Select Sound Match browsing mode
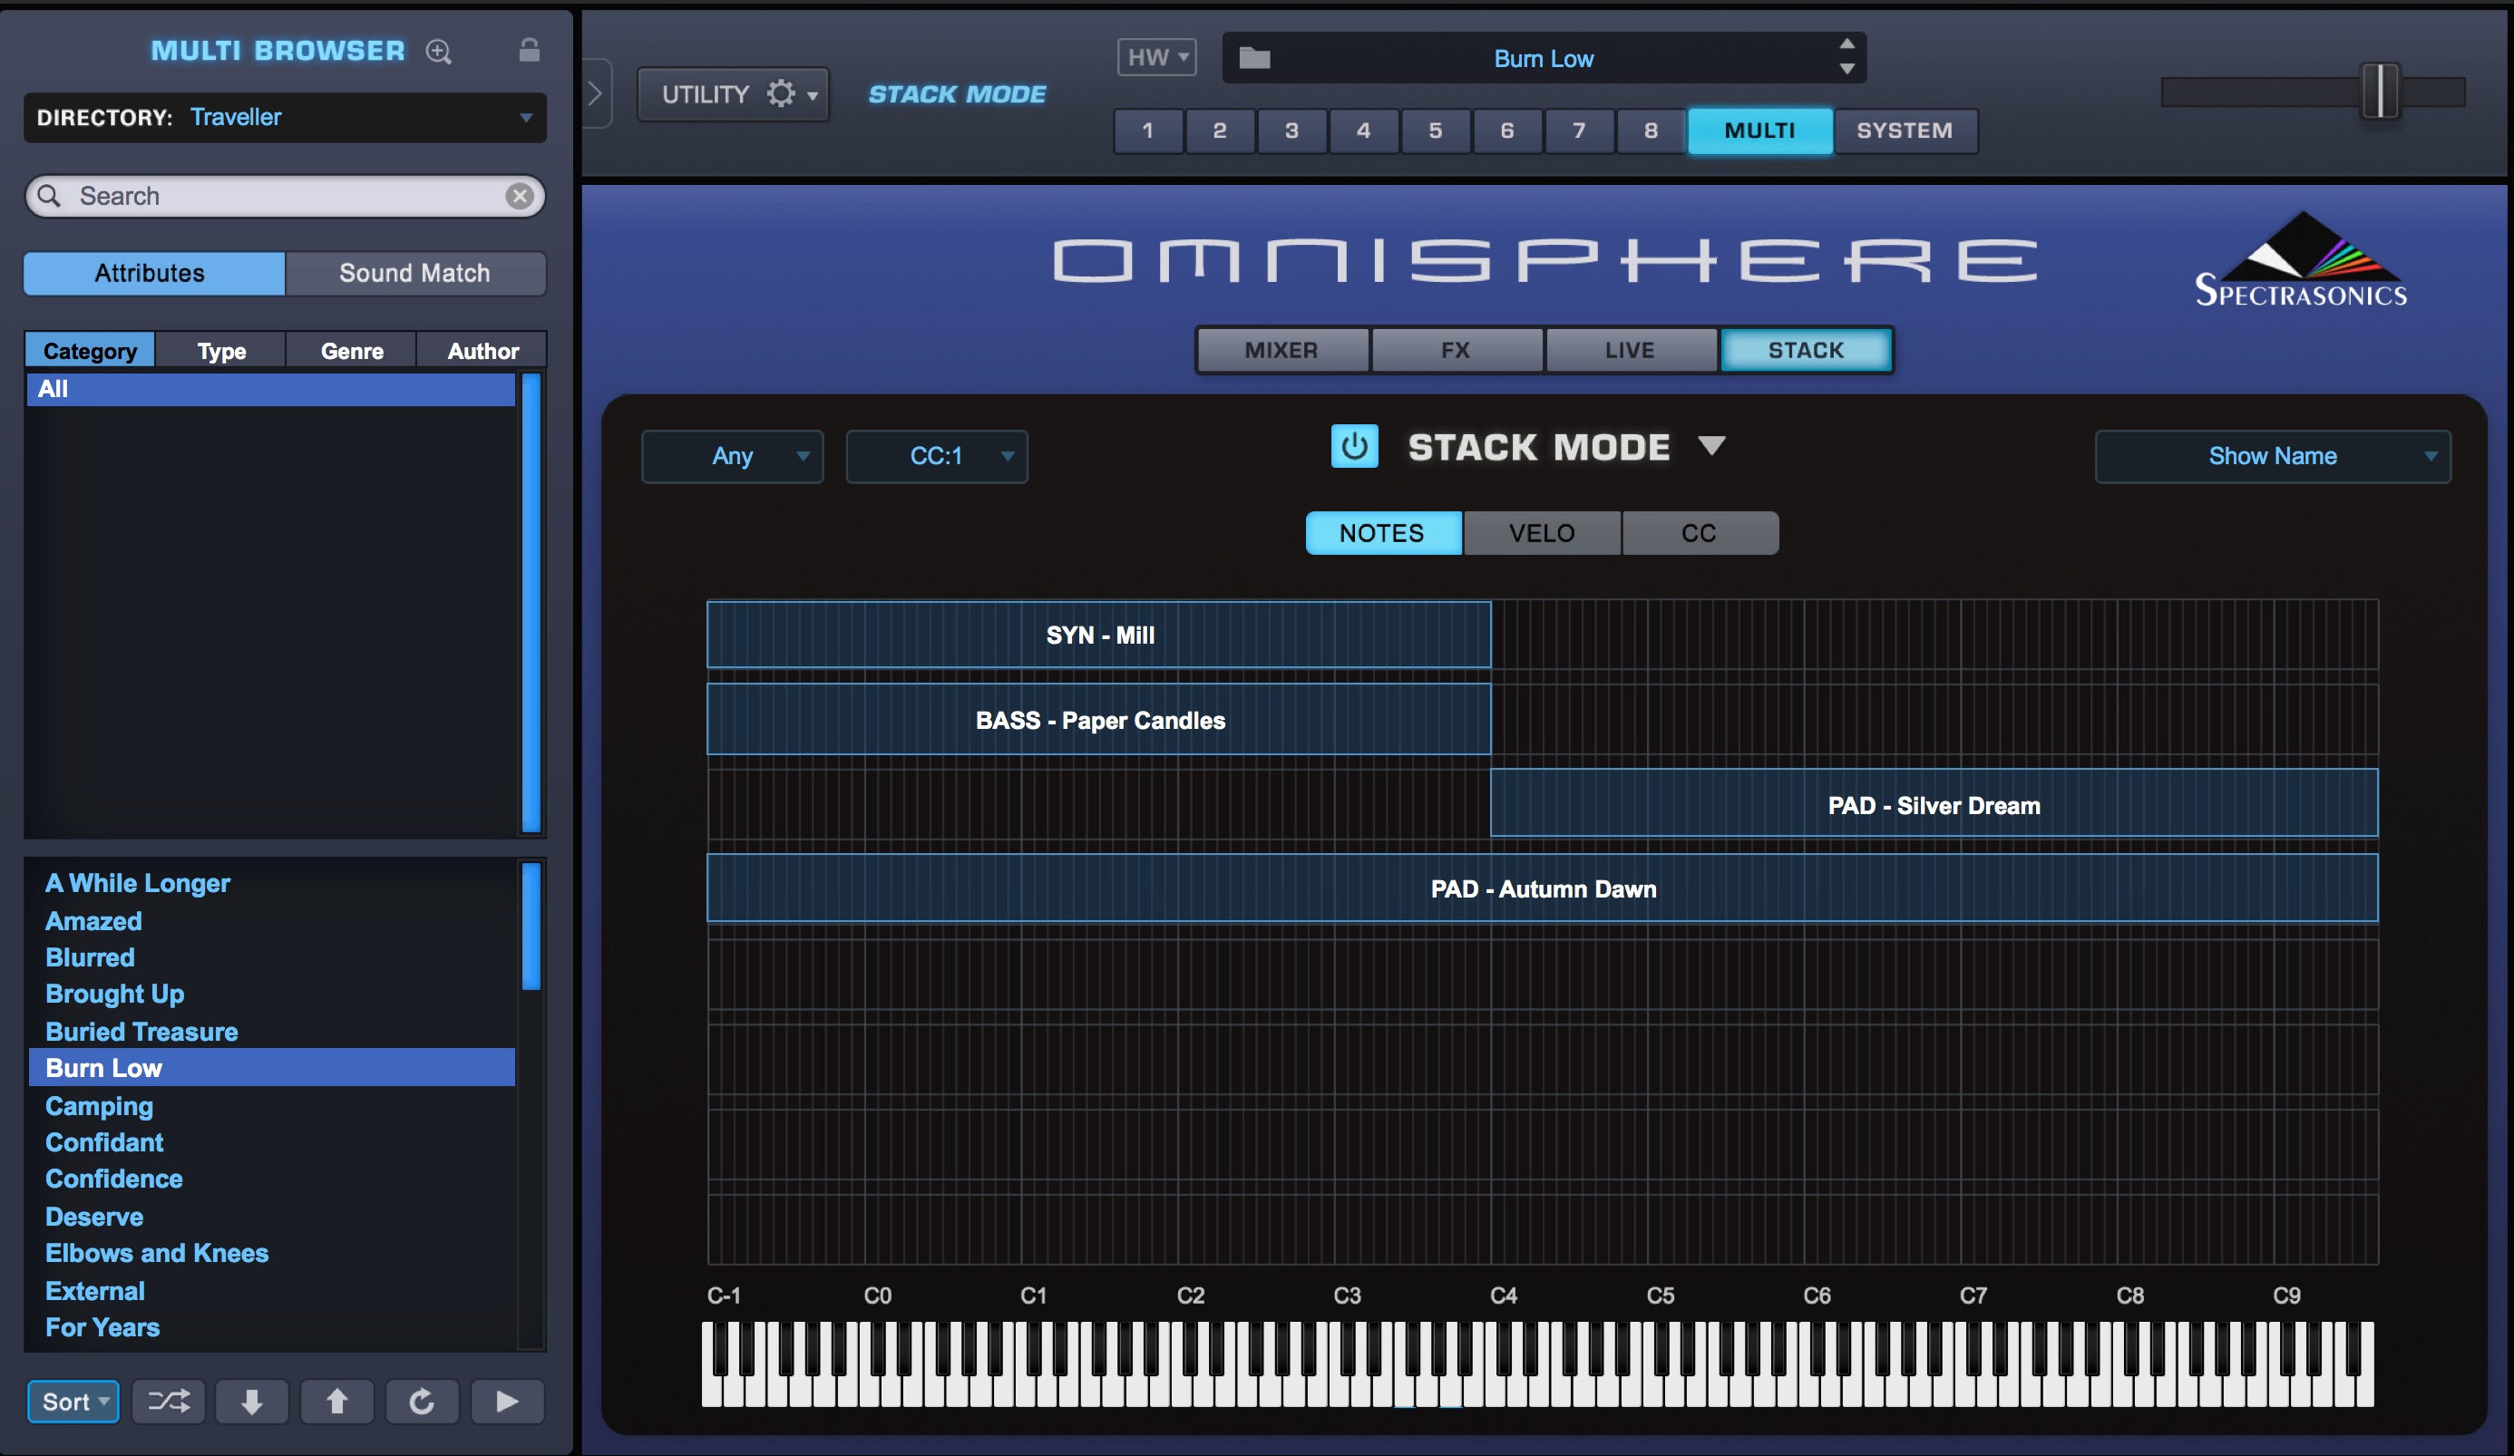The height and width of the screenshot is (1456, 2514). click(x=415, y=273)
